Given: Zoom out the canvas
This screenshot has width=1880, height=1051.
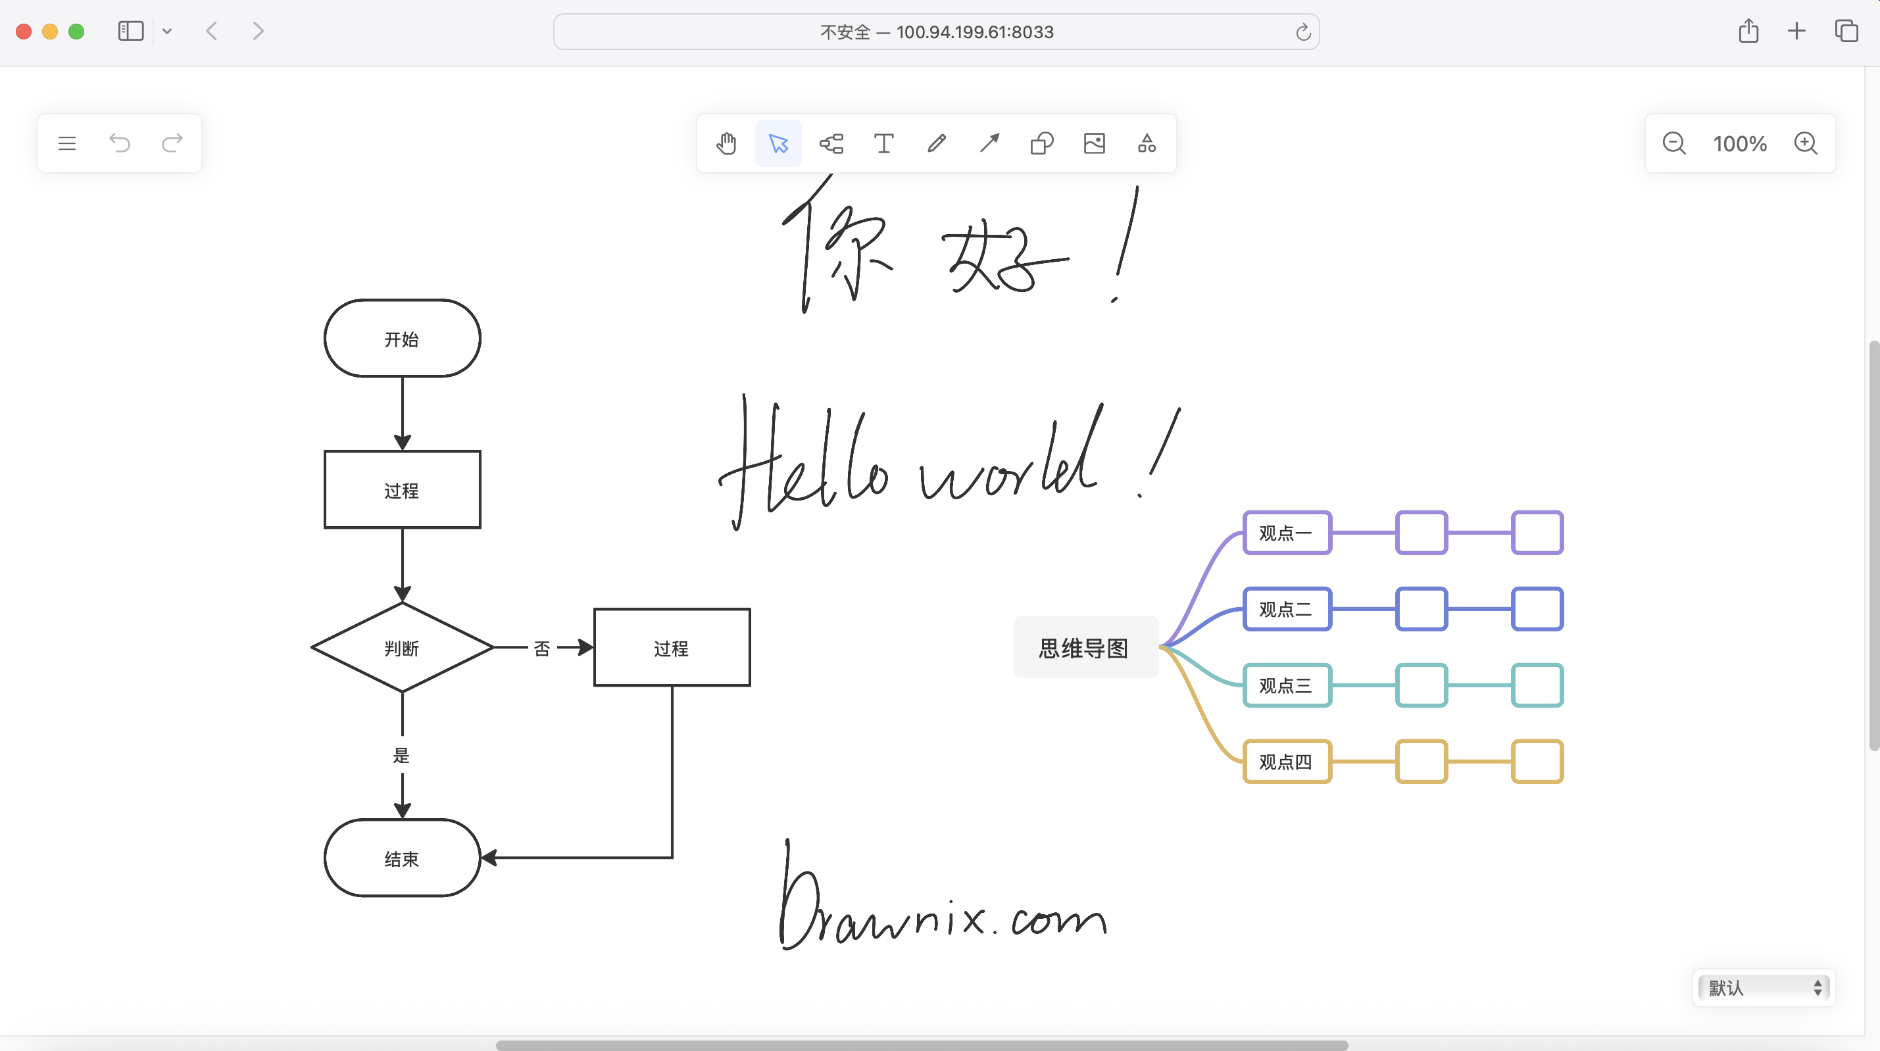Looking at the screenshot, I should point(1673,143).
